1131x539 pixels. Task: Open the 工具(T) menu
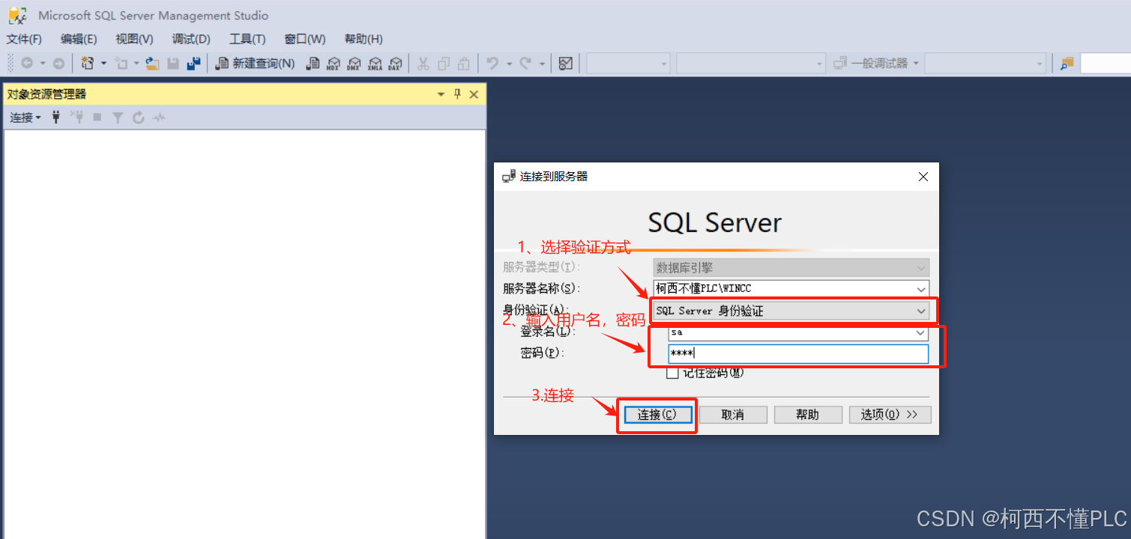pos(247,39)
